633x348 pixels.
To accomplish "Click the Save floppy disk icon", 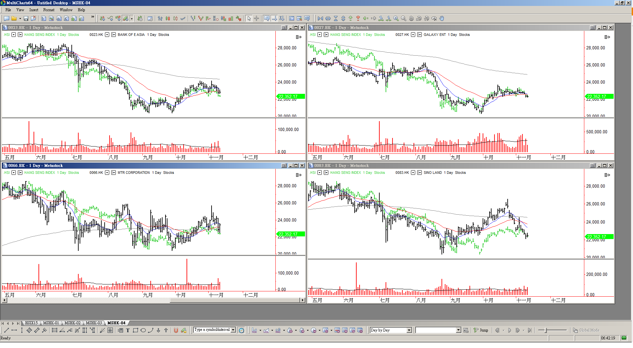I will tap(26, 18).
